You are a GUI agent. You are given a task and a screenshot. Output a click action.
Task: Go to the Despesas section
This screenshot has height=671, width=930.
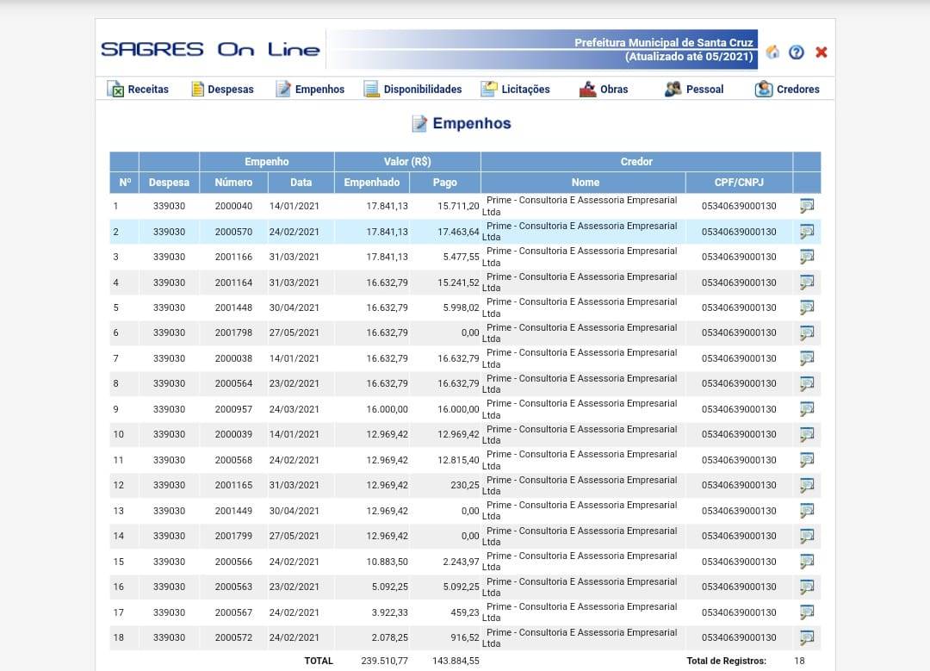222,89
